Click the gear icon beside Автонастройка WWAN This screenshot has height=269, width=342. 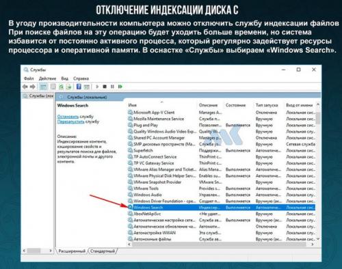pos(130,233)
